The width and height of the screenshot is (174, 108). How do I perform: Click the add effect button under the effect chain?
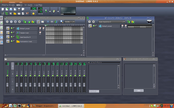[94, 91]
